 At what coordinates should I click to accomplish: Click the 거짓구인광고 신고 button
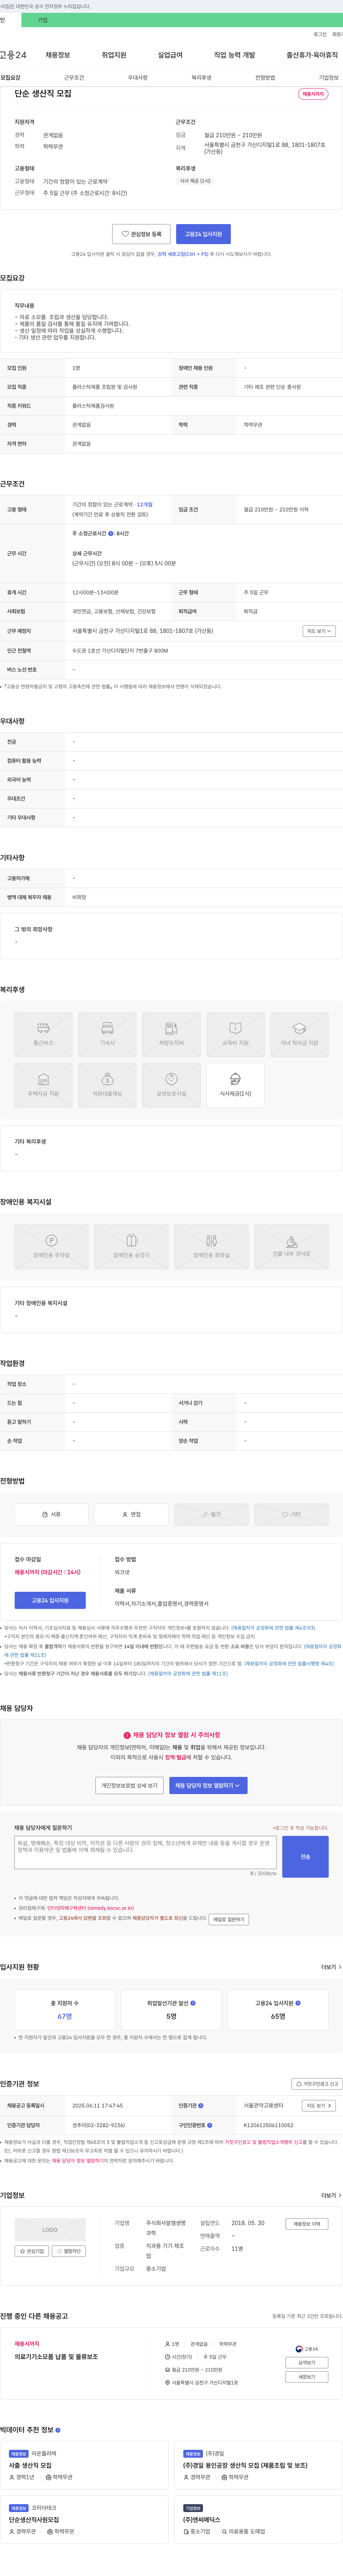point(317,2084)
